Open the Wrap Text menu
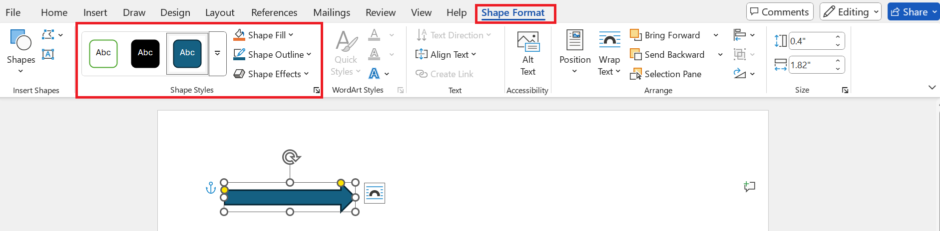940x231 pixels. [609, 53]
